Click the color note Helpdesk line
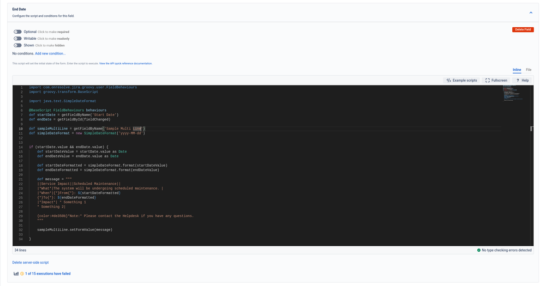 (116, 216)
